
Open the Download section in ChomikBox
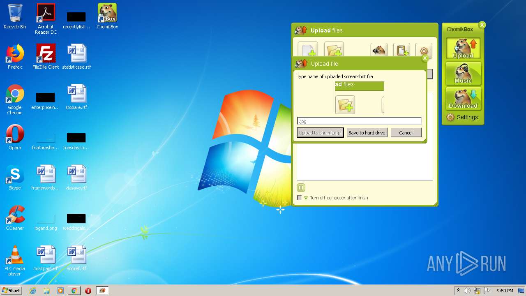point(463,99)
